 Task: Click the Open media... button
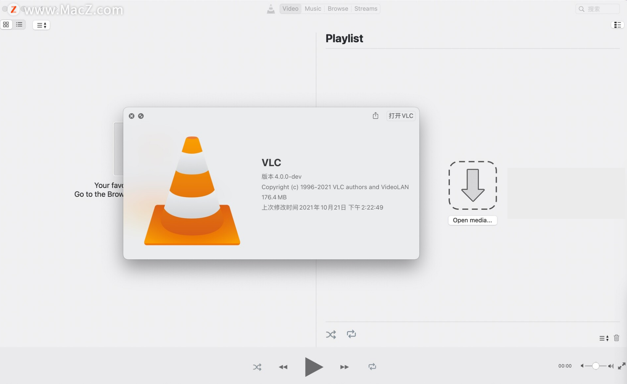tap(472, 220)
